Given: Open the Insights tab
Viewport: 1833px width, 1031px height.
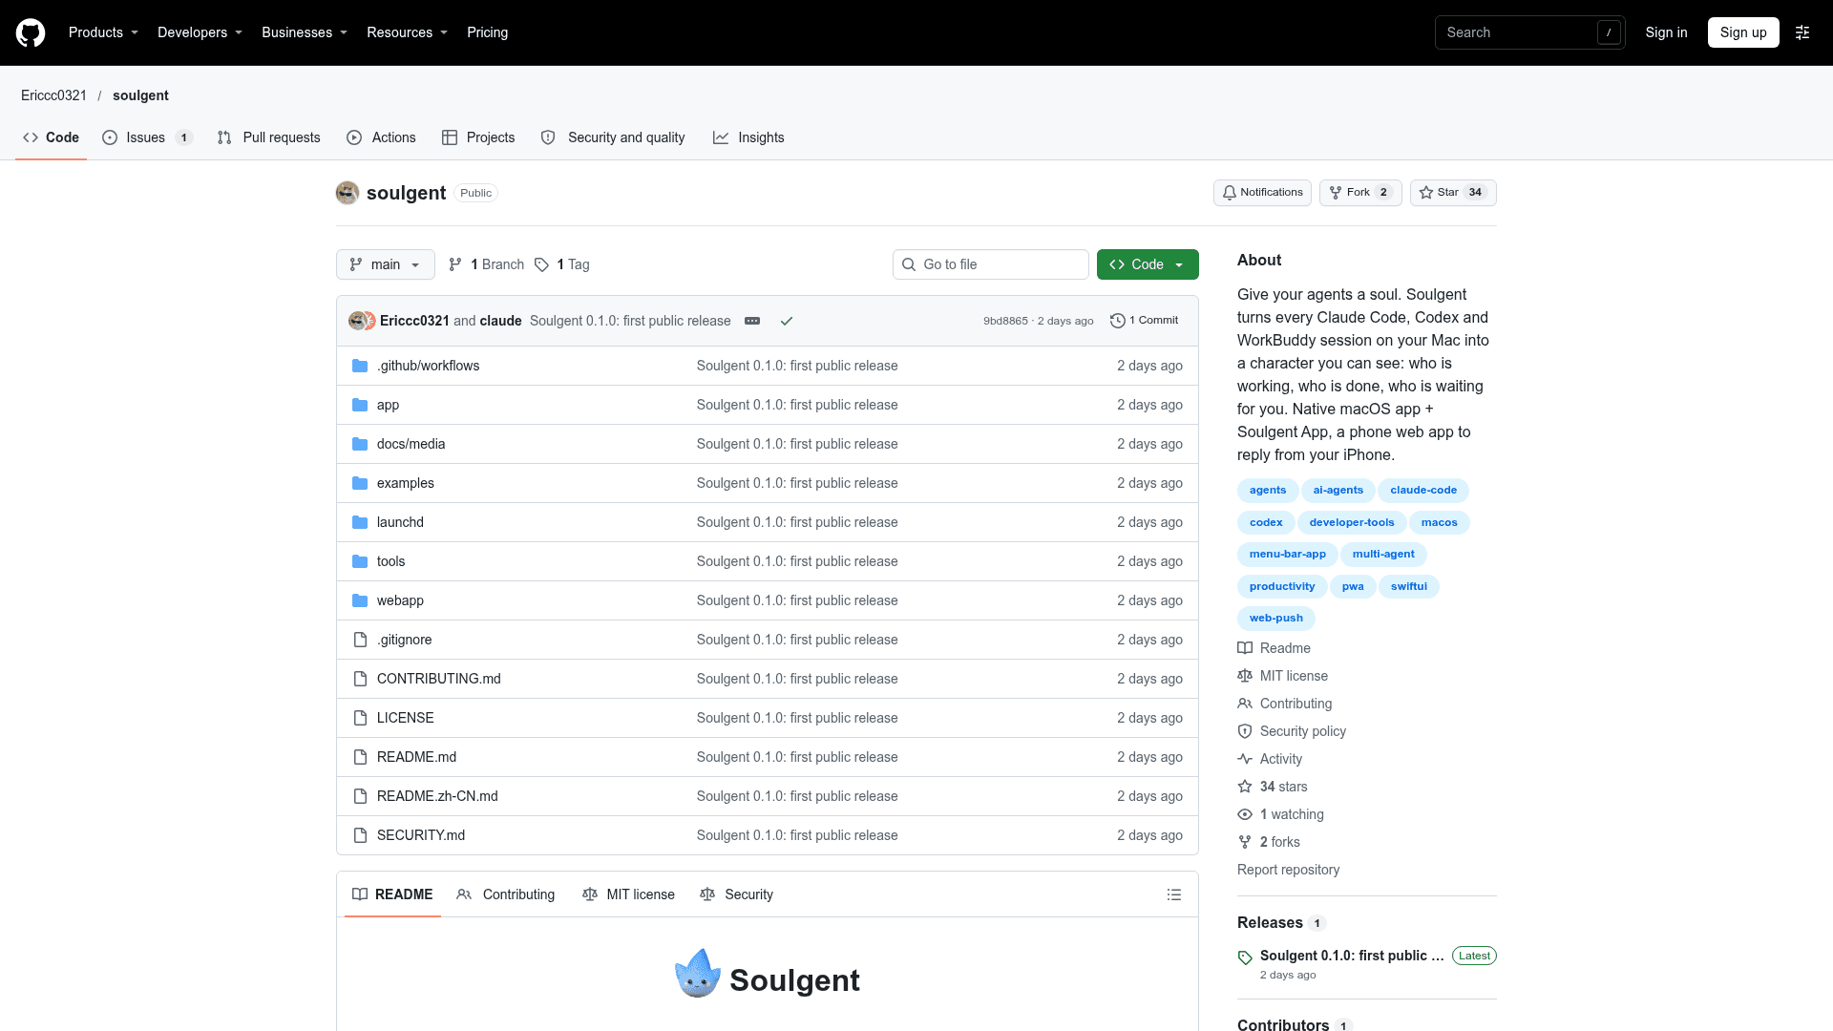Looking at the screenshot, I should tap(748, 137).
